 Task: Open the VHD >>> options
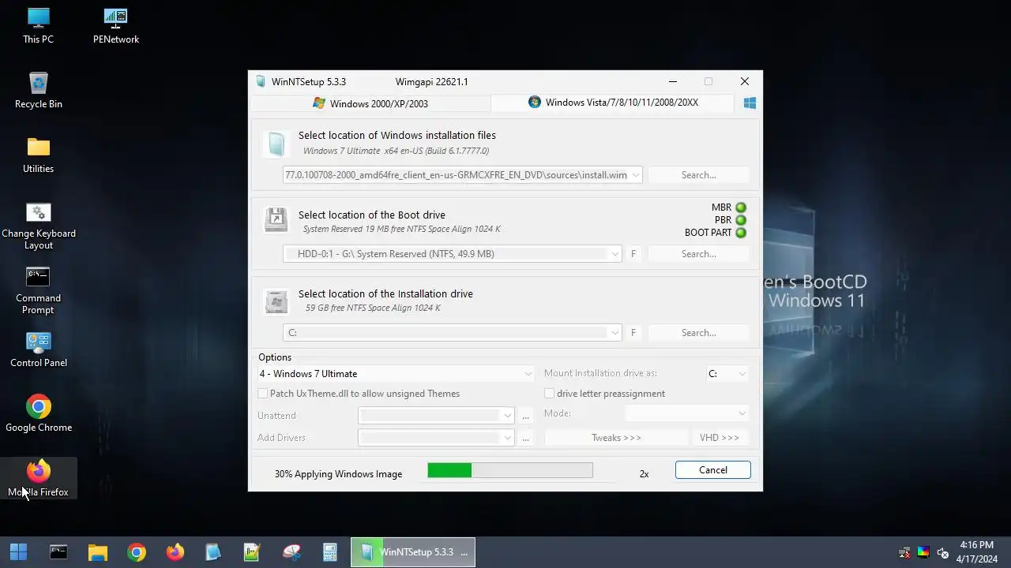tap(720, 438)
